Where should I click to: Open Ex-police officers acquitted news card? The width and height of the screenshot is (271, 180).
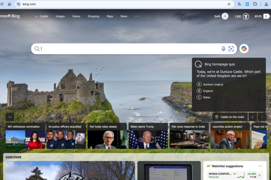(66, 136)
